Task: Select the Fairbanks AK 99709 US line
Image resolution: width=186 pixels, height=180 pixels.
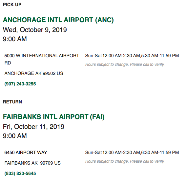Action: tap(32, 163)
